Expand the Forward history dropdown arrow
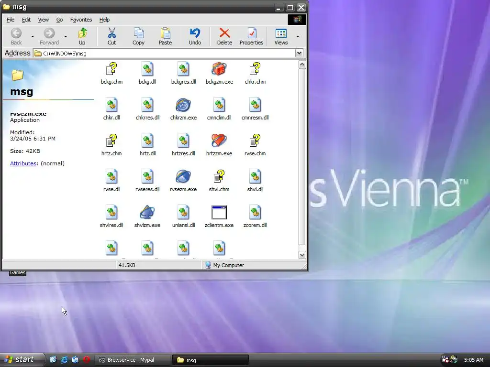Viewport: 490px width, 367px height. [x=66, y=36]
